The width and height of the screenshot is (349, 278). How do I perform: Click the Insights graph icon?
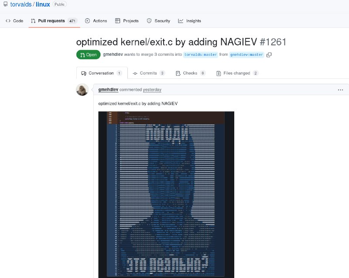(181, 21)
